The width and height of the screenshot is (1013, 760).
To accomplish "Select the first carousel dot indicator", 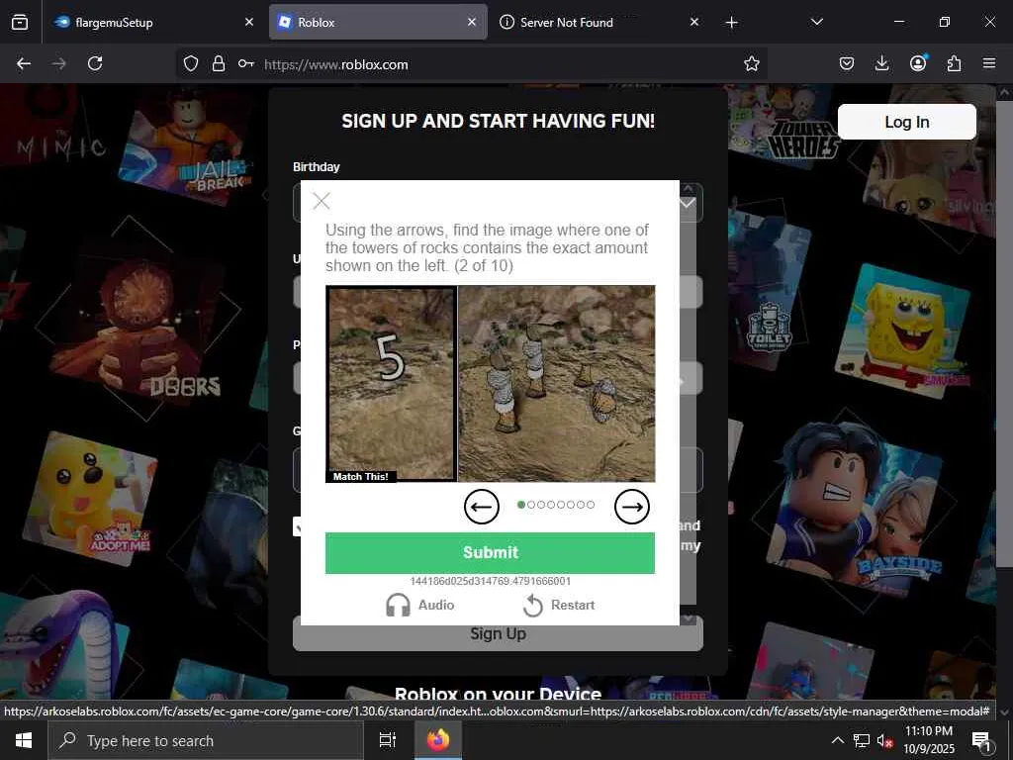I will pyautogui.click(x=521, y=505).
